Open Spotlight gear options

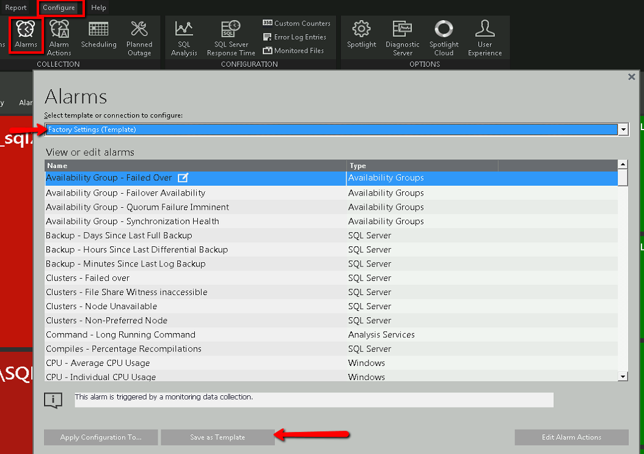tap(362, 35)
